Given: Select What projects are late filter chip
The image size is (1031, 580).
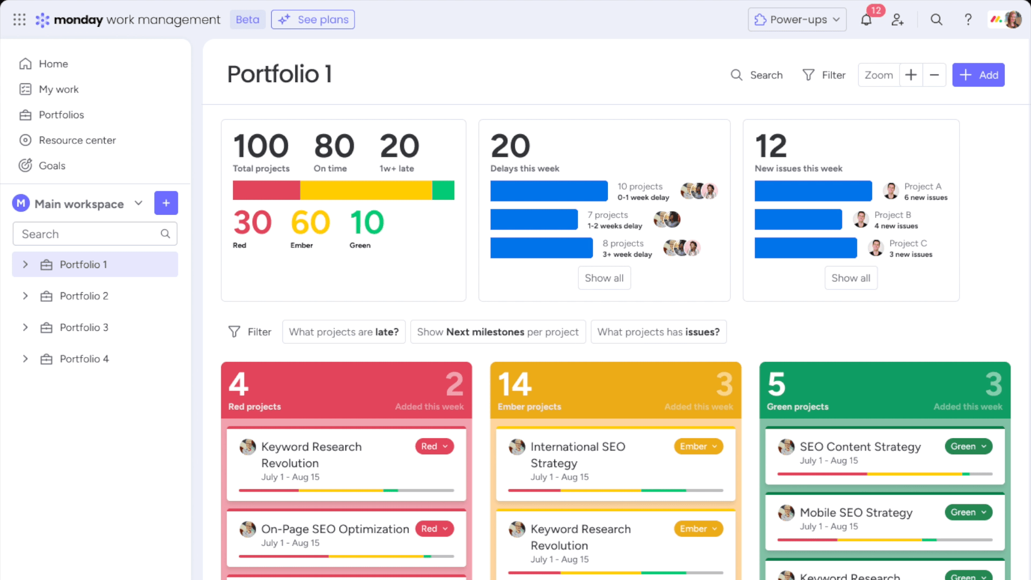Looking at the screenshot, I should [344, 332].
